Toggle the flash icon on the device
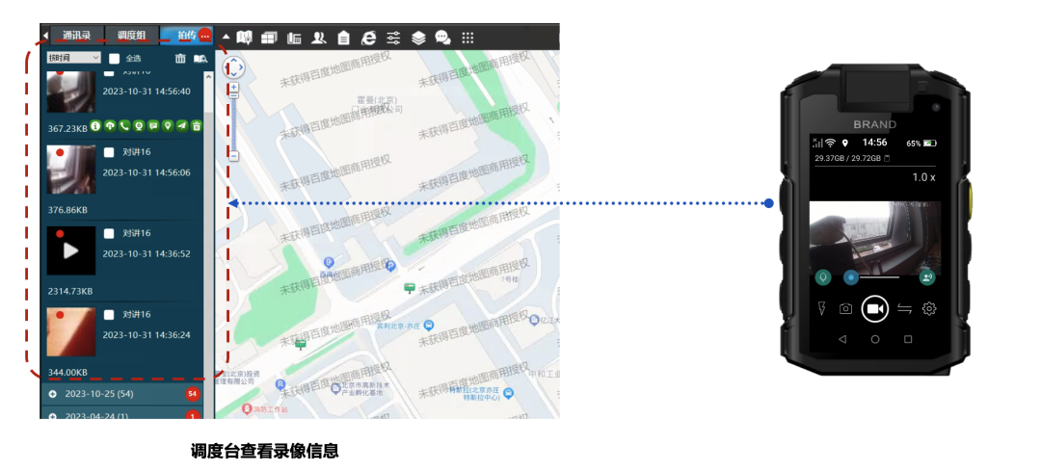This screenshot has height=472, width=1041. click(x=822, y=308)
